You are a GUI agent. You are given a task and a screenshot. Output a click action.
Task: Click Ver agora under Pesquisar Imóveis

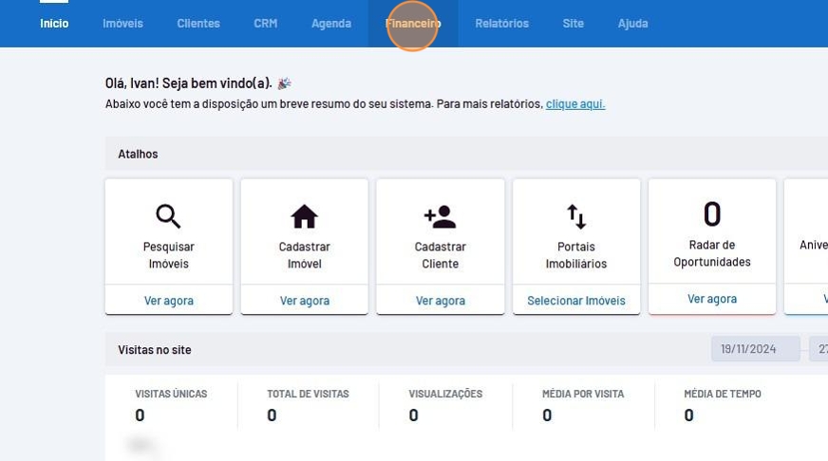(169, 301)
